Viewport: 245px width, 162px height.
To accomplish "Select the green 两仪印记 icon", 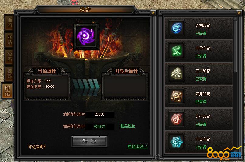I will (176, 51).
